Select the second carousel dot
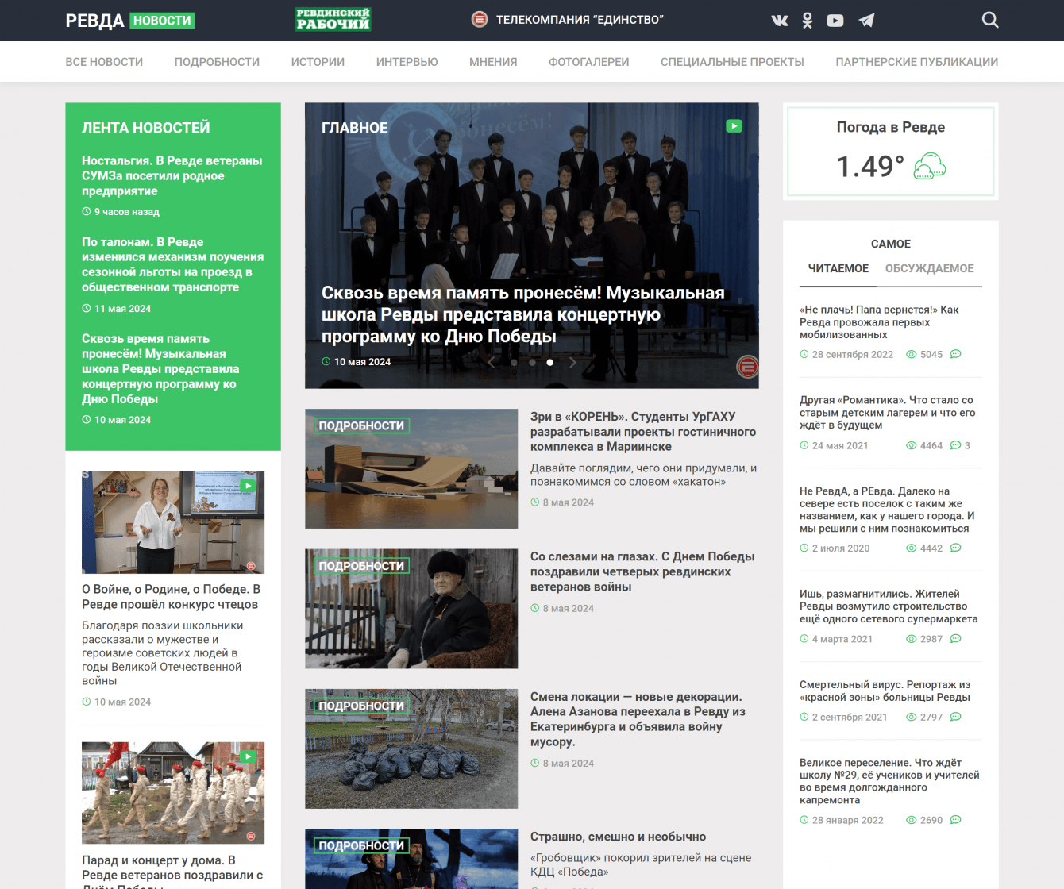The image size is (1064, 889). pyautogui.click(x=532, y=363)
